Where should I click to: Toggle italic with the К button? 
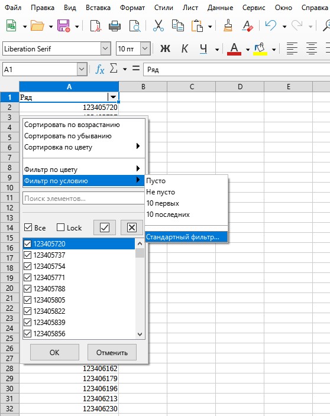(185, 49)
